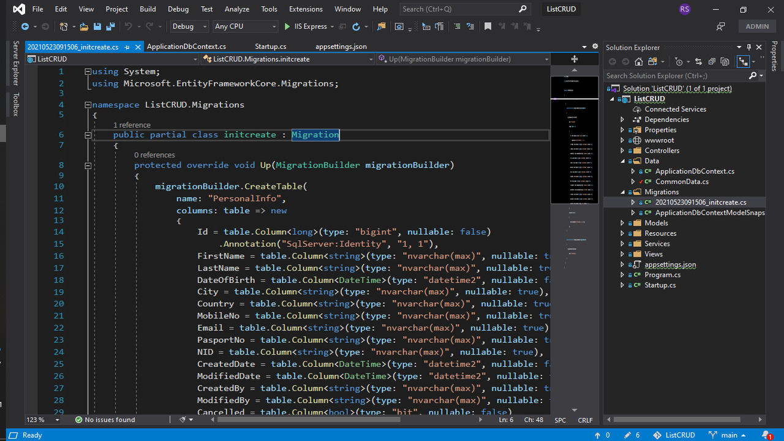Start debugging with the green IIS Express play icon
The height and width of the screenshot is (441, 784).
coord(287,26)
